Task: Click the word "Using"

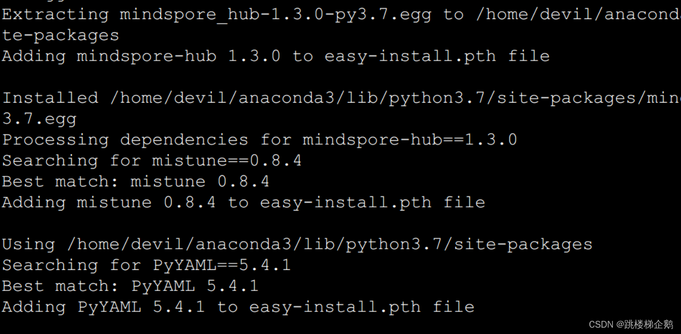Action: pos(28,244)
